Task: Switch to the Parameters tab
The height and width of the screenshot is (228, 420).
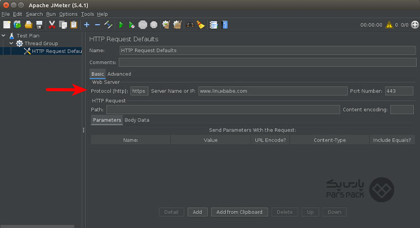Action: [x=107, y=120]
